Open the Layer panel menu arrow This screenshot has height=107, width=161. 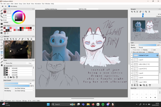(x=159, y=43)
